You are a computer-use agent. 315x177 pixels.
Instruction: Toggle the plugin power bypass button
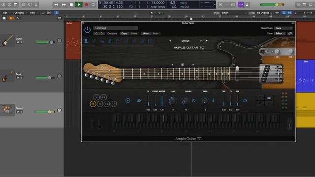point(88,30)
